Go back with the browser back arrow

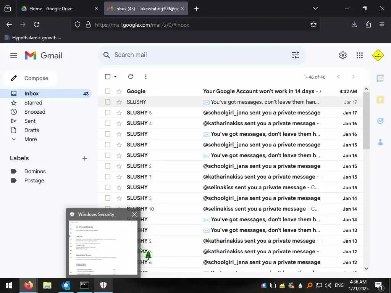click(x=9, y=24)
